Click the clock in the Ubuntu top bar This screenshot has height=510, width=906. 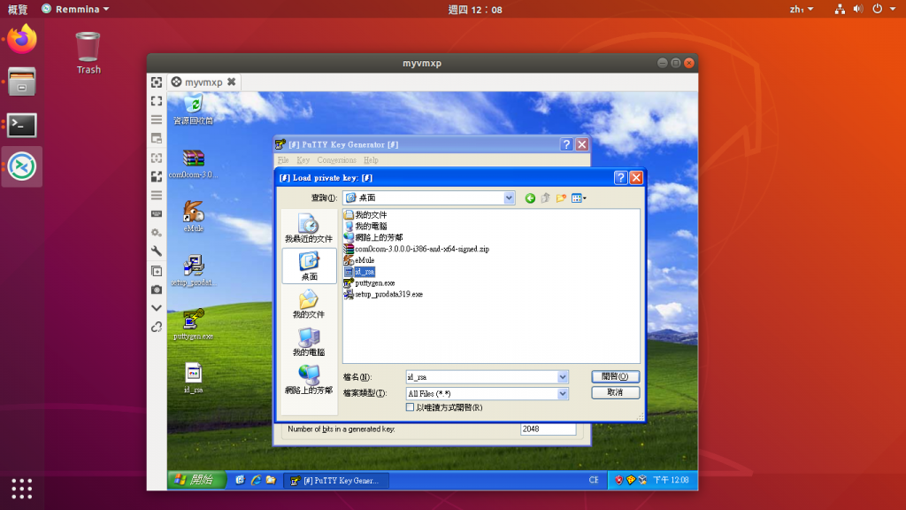tap(475, 9)
